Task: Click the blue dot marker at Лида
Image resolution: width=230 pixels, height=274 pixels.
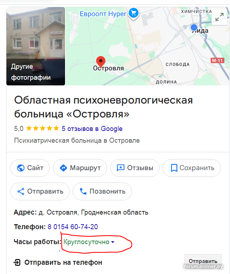Action: coord(194,27)
